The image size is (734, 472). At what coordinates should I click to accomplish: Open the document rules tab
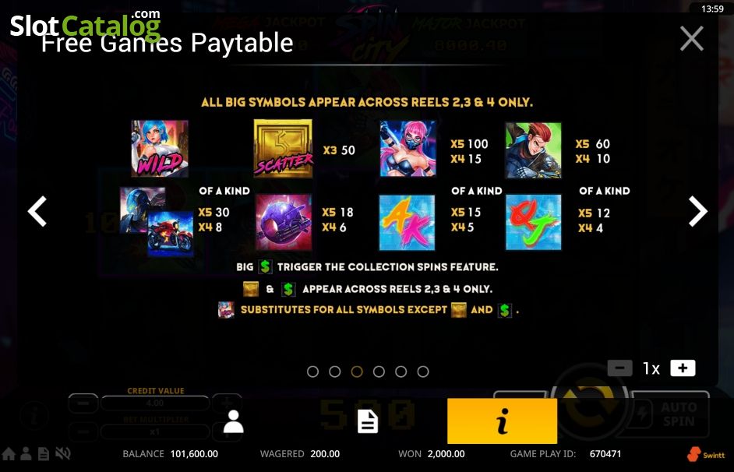point(368,421)
